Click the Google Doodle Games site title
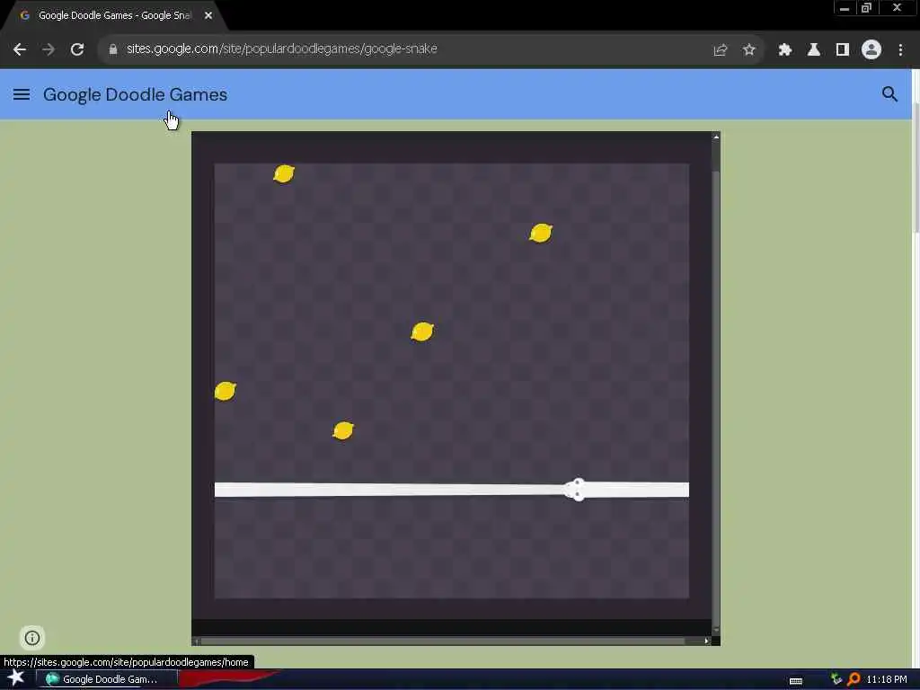 (135, 94)
